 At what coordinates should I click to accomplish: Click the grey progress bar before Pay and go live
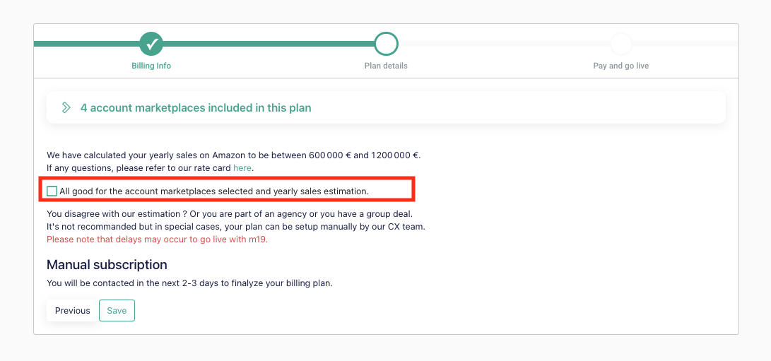503,44
